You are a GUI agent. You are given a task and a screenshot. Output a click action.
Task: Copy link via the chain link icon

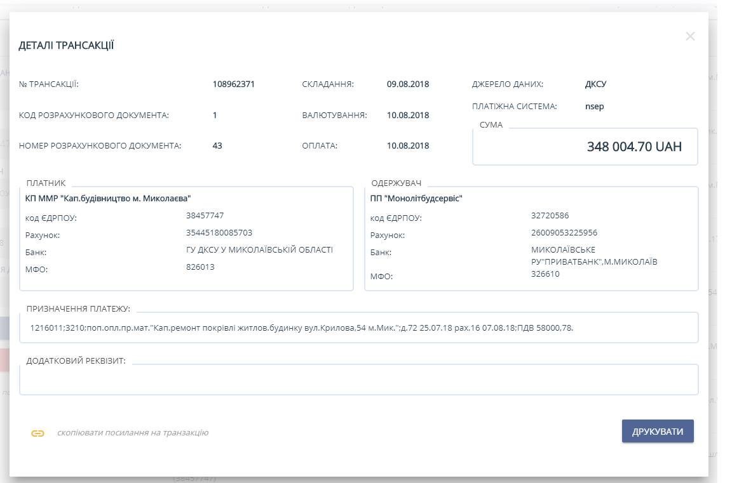click(38, 433)
